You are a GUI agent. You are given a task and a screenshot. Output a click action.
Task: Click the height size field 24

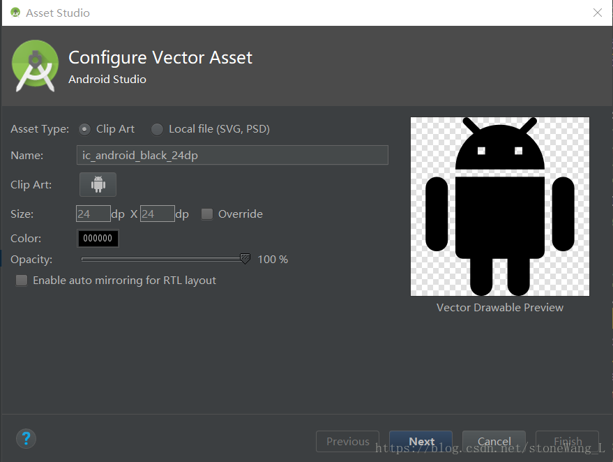pyautogui.click(x=157, y=214)
